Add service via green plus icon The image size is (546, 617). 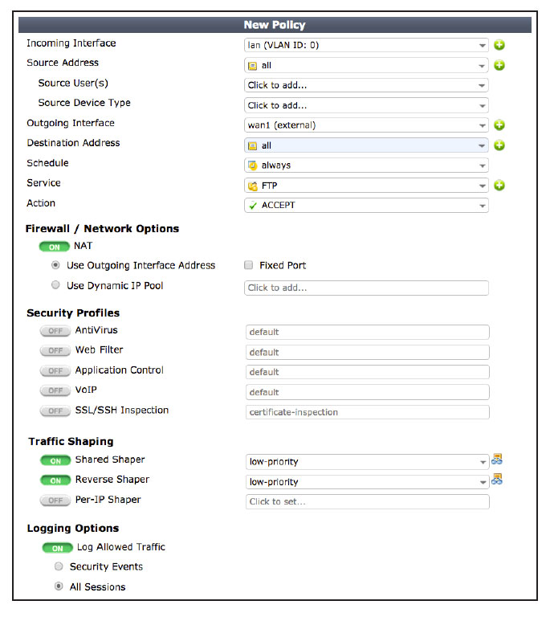coord(499,186)
